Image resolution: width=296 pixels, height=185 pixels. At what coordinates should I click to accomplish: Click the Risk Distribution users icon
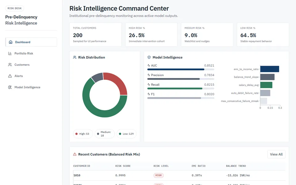click(x=75, y=57)
